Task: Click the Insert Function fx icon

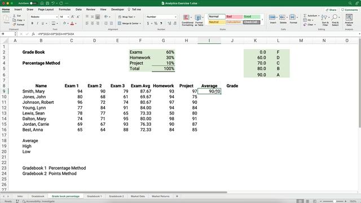Action: tap(33, 34)
